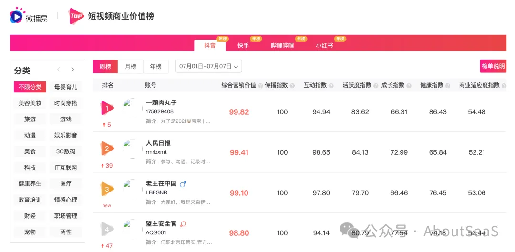Click help icon beside 传播指数 header
The image size is (515, 252).
tap(292, 86)
